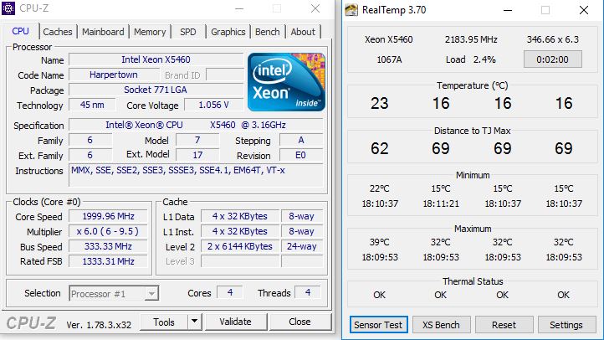Click the Level 2 cache value 2 x 6144 KBytes
Screen dimensions: 604x340
coord(240,246)
